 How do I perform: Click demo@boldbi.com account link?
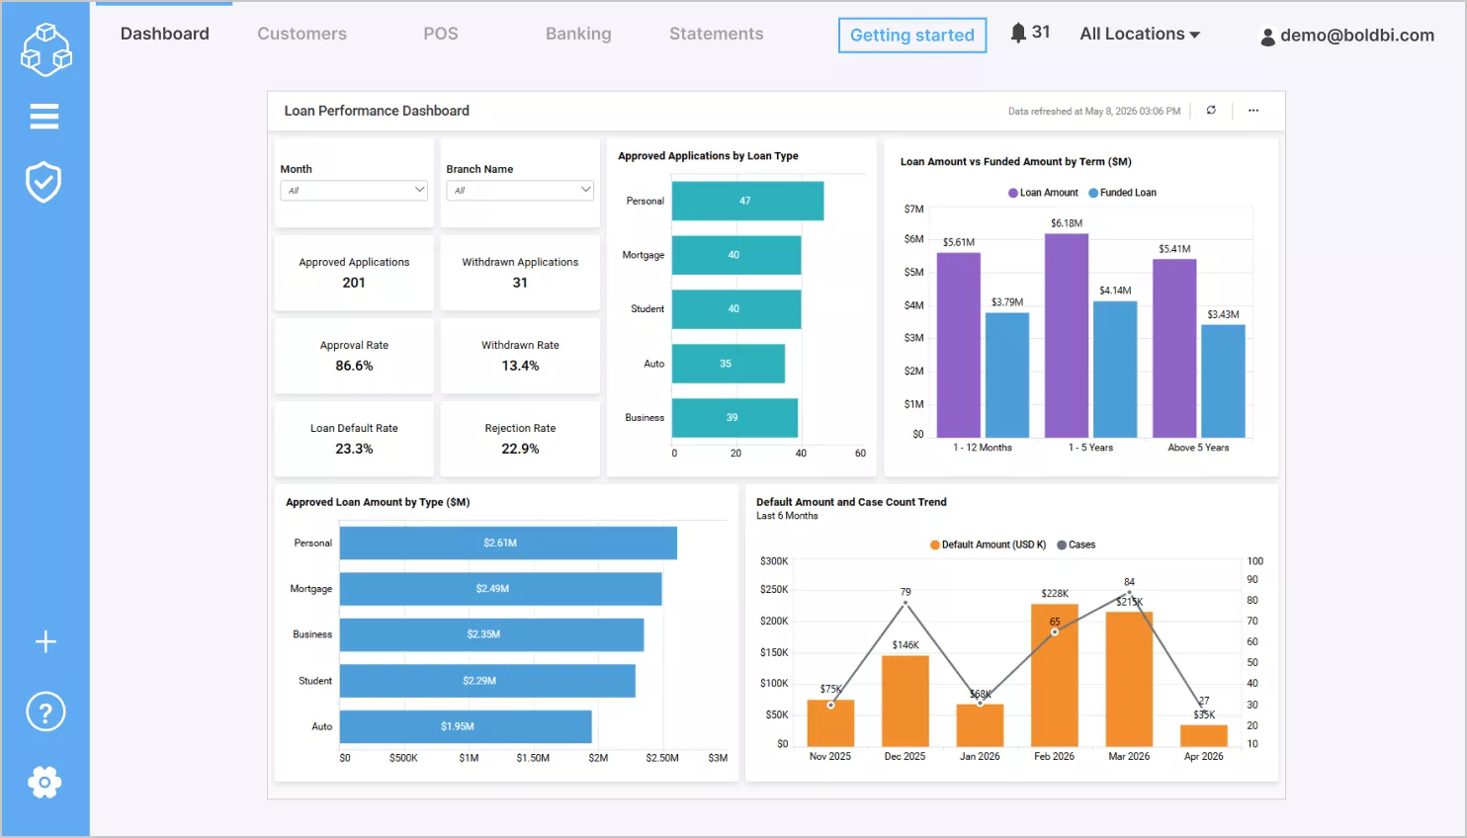[x=1357, y=36]
